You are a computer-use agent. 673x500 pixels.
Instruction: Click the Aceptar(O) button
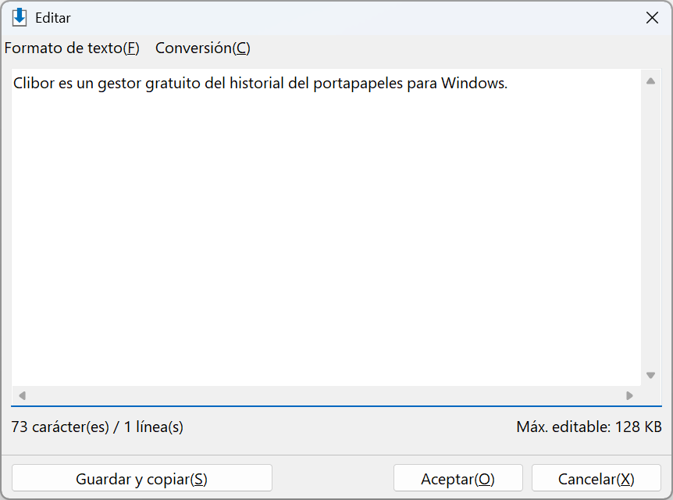[458, 479]
